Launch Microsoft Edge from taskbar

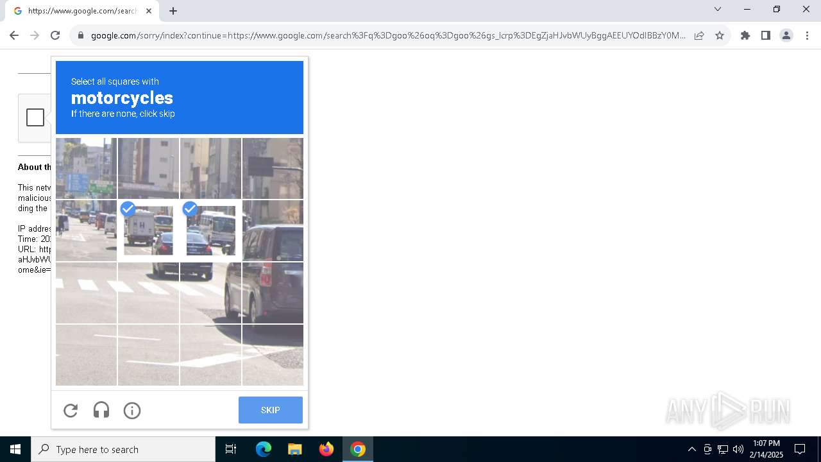[x=264, y=449]
